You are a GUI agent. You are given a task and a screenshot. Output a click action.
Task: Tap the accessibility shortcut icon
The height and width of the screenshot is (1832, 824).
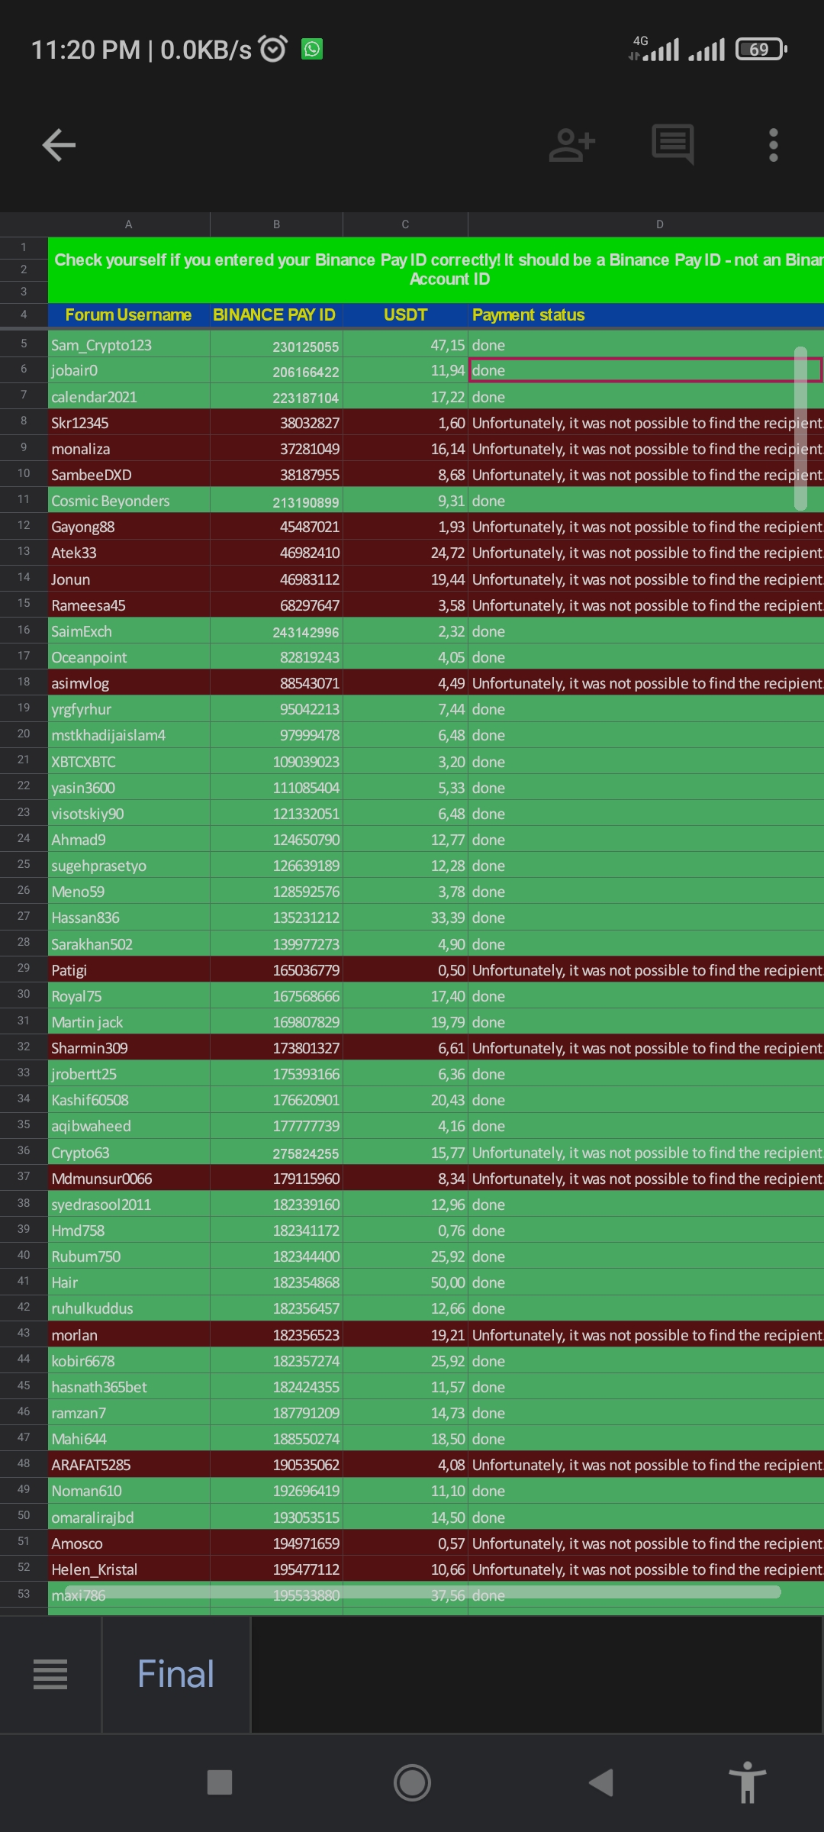pos(748,1782)
